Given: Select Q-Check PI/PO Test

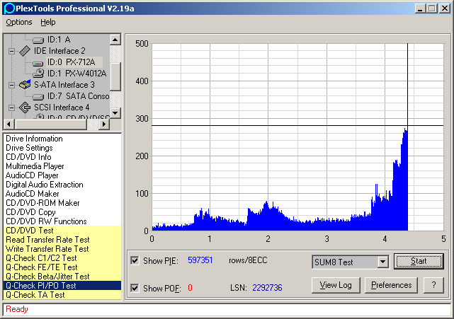Looking at the screenshot, I should [x=62, y=286].
